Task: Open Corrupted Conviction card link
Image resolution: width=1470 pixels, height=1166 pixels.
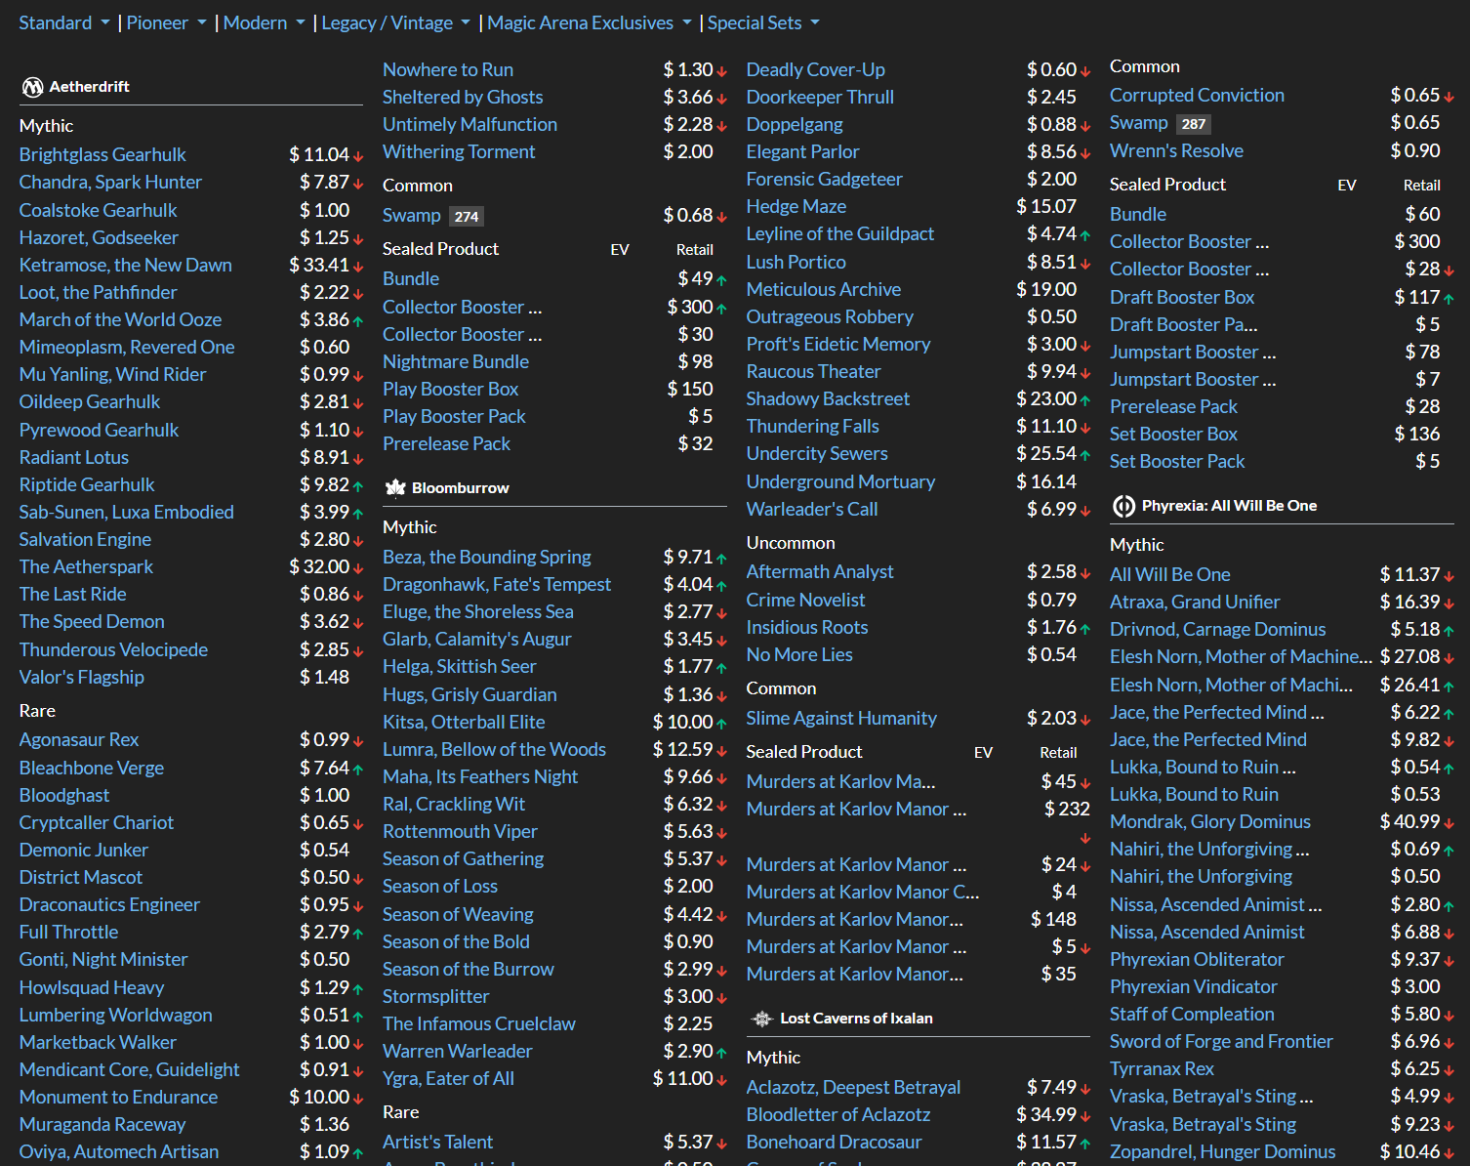Action: (x=1197, y=95)
